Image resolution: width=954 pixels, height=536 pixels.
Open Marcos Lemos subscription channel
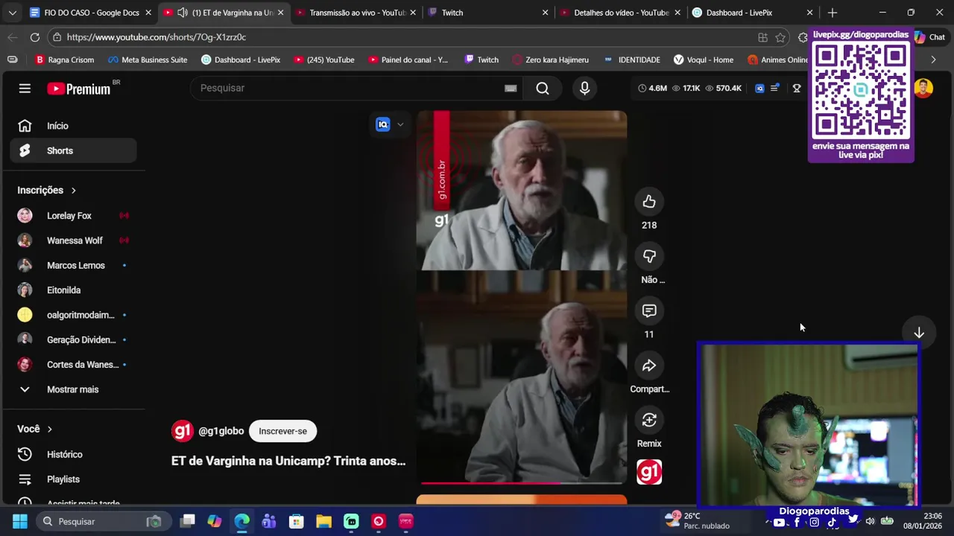[x=73, y=266]
